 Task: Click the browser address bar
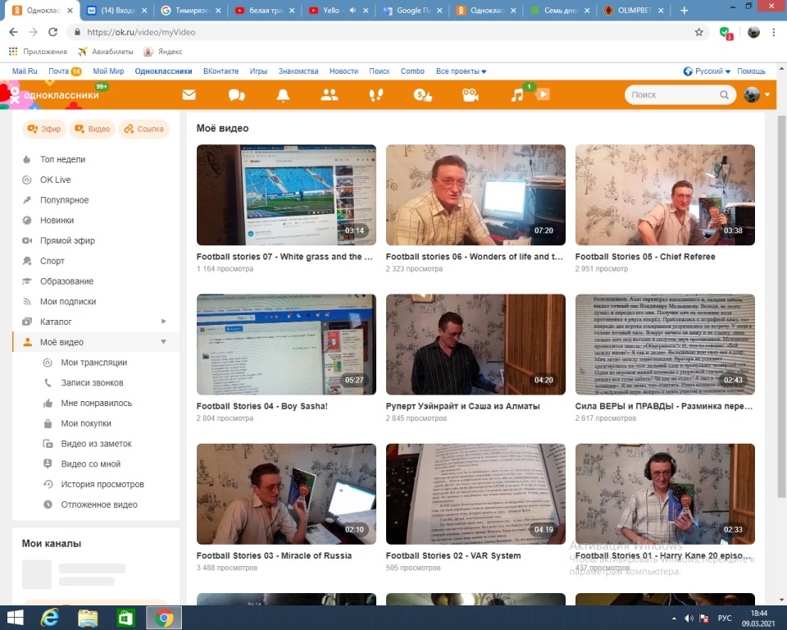point(386,32)
